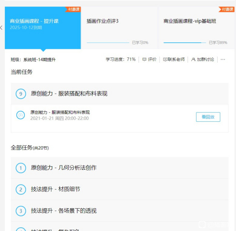Image resolution: width=236 pixels, height=231 pixels.
Task: Open the three-dots more options menu
Action: [x=223, y=59]
